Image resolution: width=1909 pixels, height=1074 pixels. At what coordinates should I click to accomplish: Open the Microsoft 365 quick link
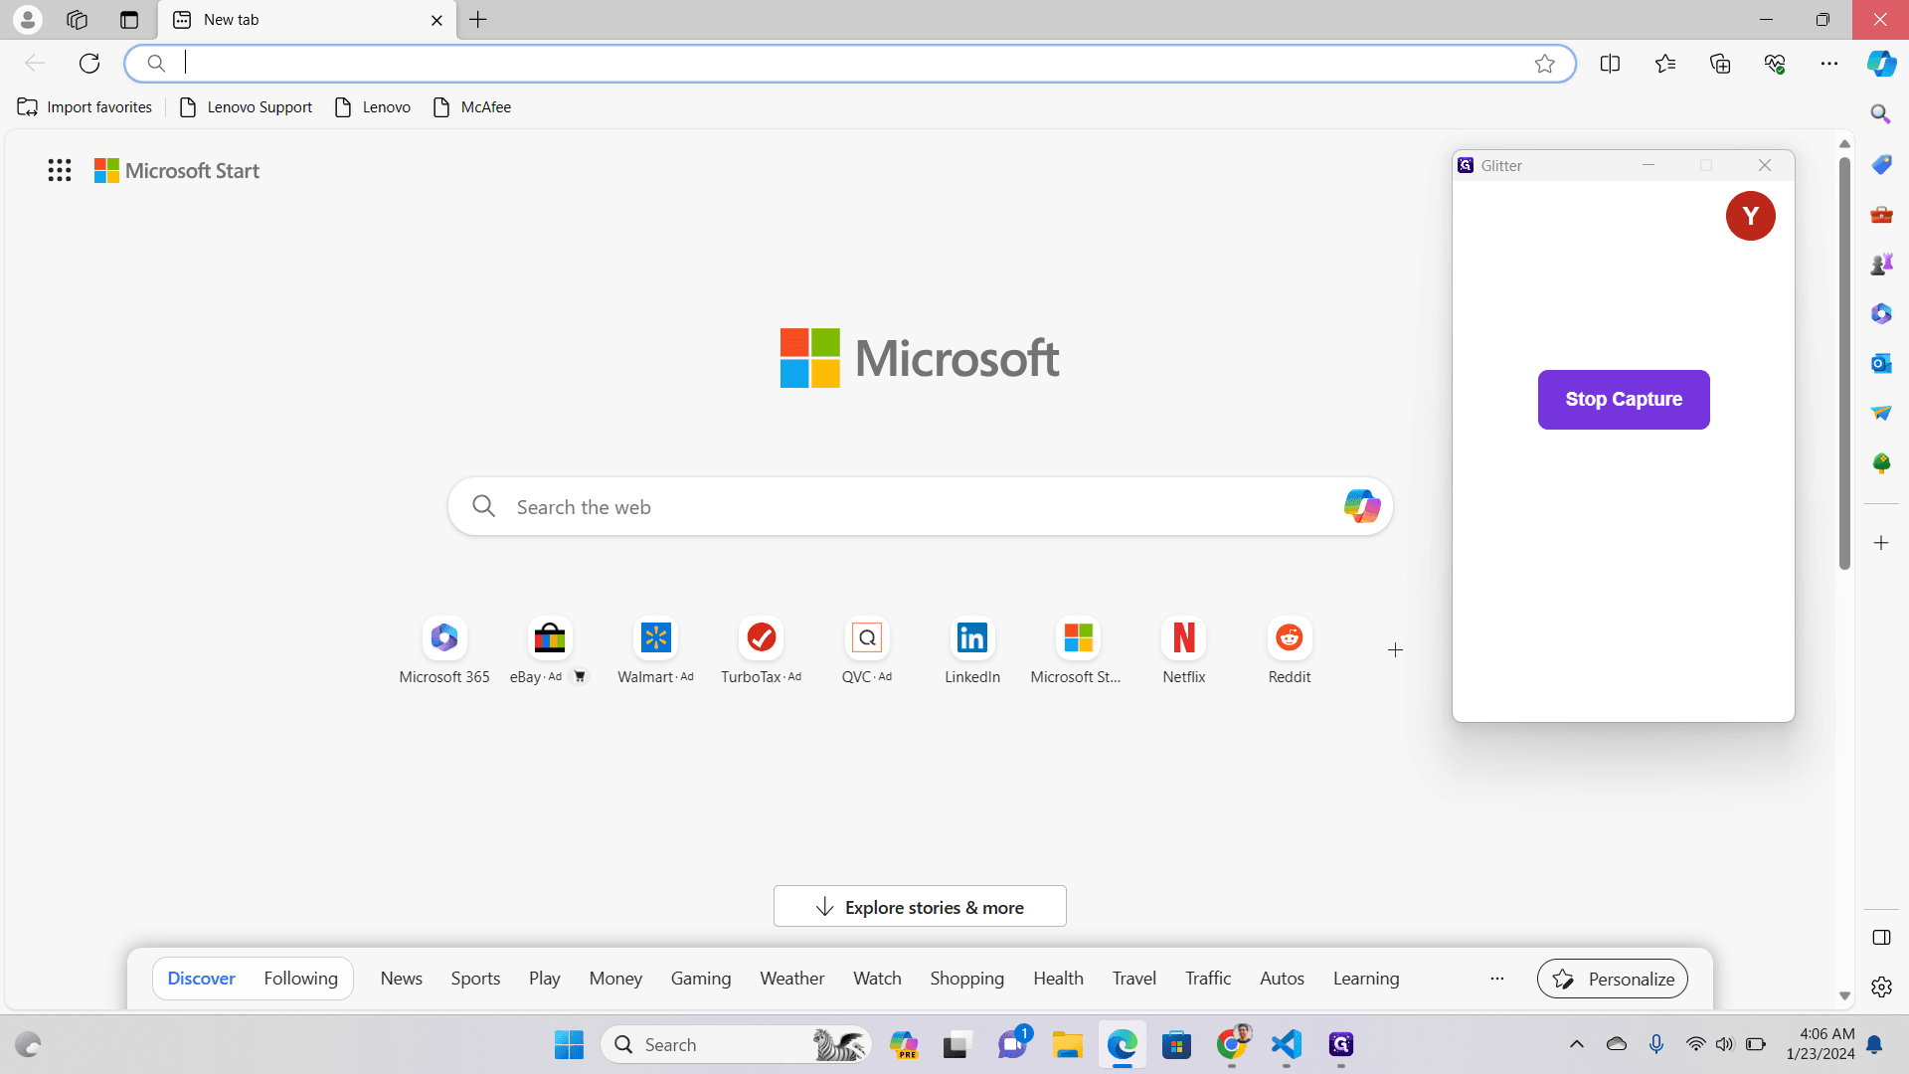point(444,651)
